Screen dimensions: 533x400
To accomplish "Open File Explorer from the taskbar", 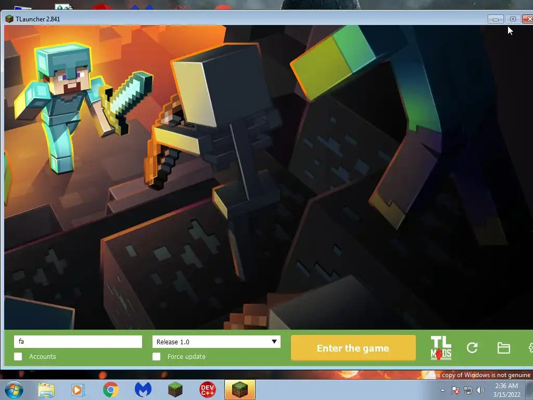I will [46, 390].
